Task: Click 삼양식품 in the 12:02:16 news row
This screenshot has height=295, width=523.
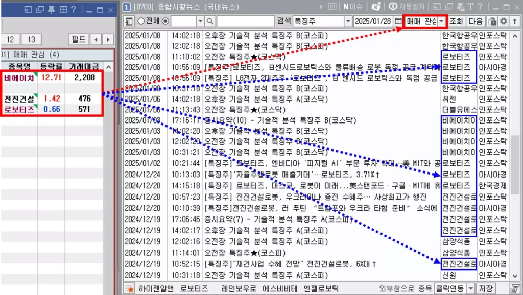Action: coord(456,242)
